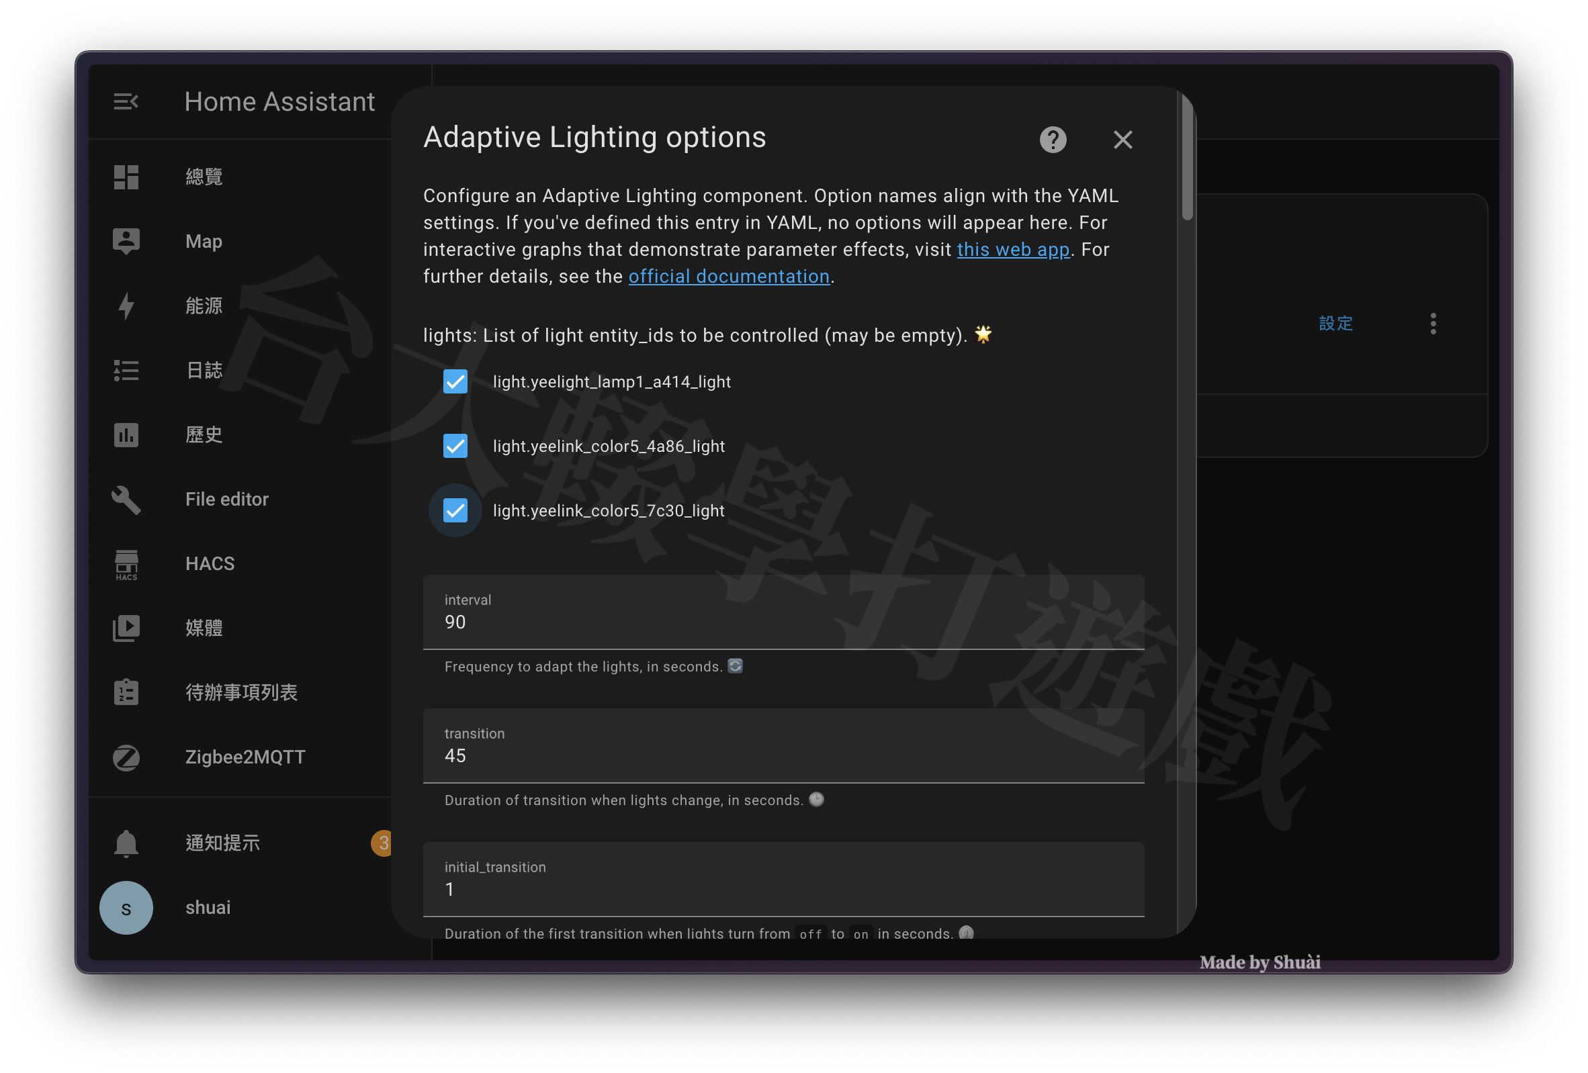Open the three-dot overflow menu beside 設定
The width and height of the screenshot is (1588, 1073).
tap(1433, 323)
